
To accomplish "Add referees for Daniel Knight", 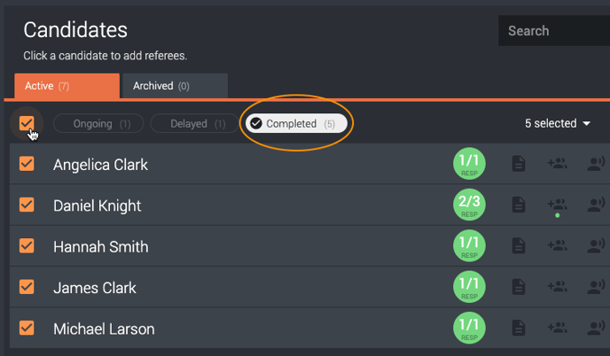I will point(557,205).
